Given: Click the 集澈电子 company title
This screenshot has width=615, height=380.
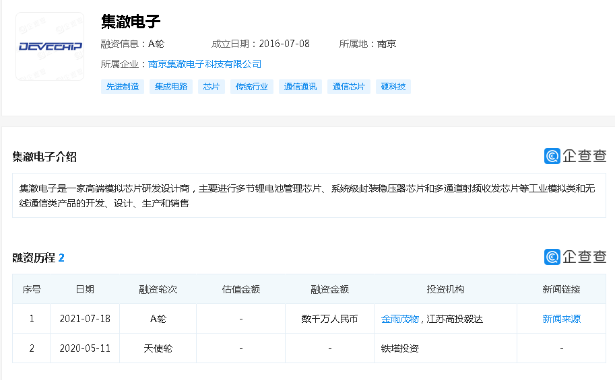Looking at the screenshot, I should pyautogui.click(x=131, y=22).
